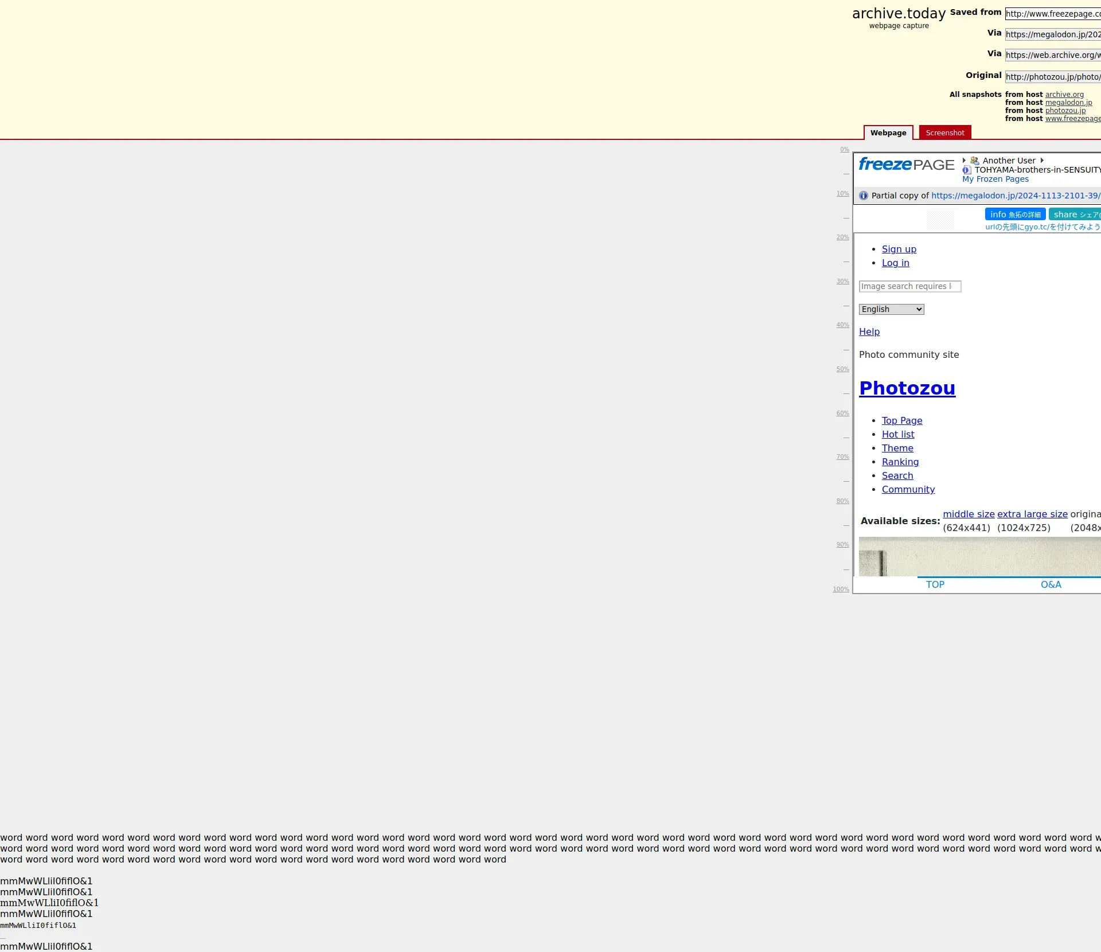The height and width of the screenshot is (952, 1101).
Task: Click the info icon beside TOHYAMA-brothers
Action: 966,170
